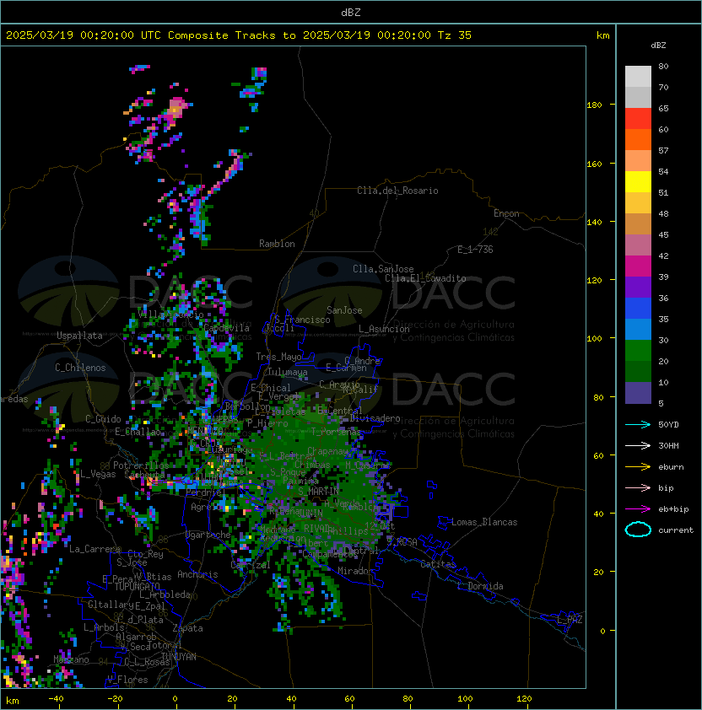
Task: Click the 'E_1-736' map label
Action: (475, 250)
